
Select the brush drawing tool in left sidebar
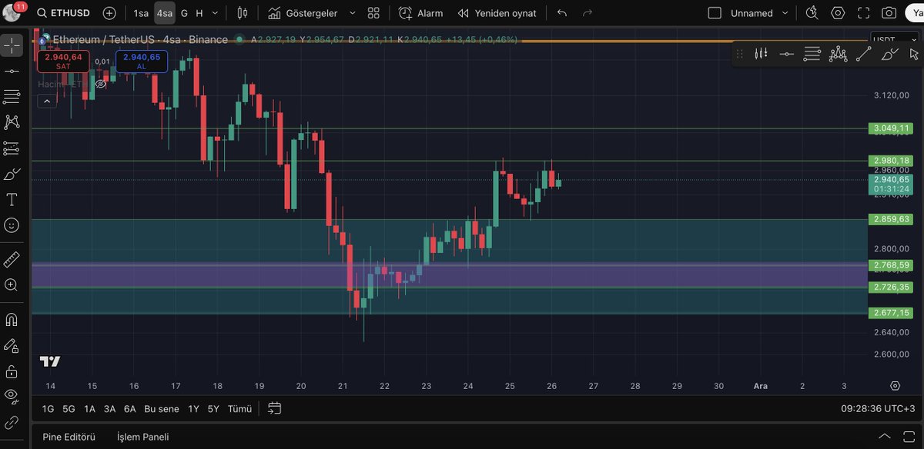[12, 174]
